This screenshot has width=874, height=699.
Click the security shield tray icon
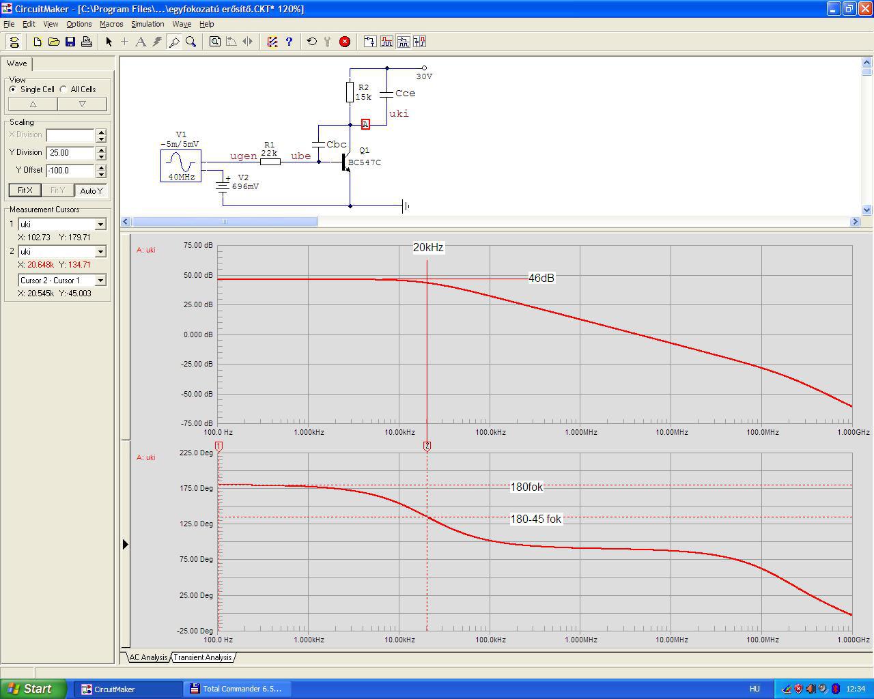(x=798, y=689)
